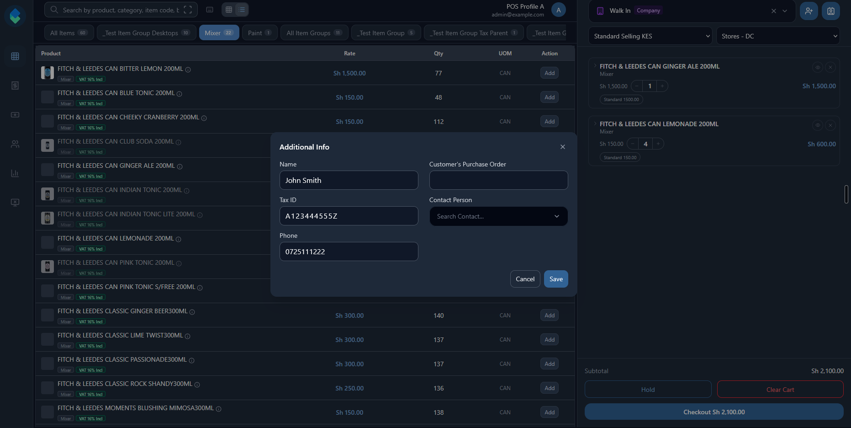Click the Tax ID input field

tap(349, 216)
